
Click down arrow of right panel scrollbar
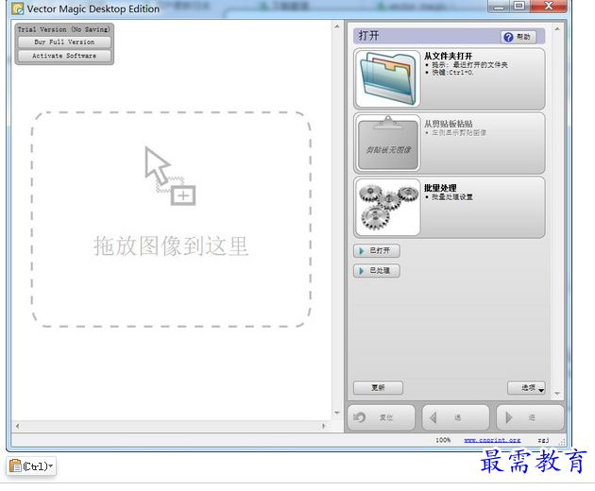click(557, 394)
